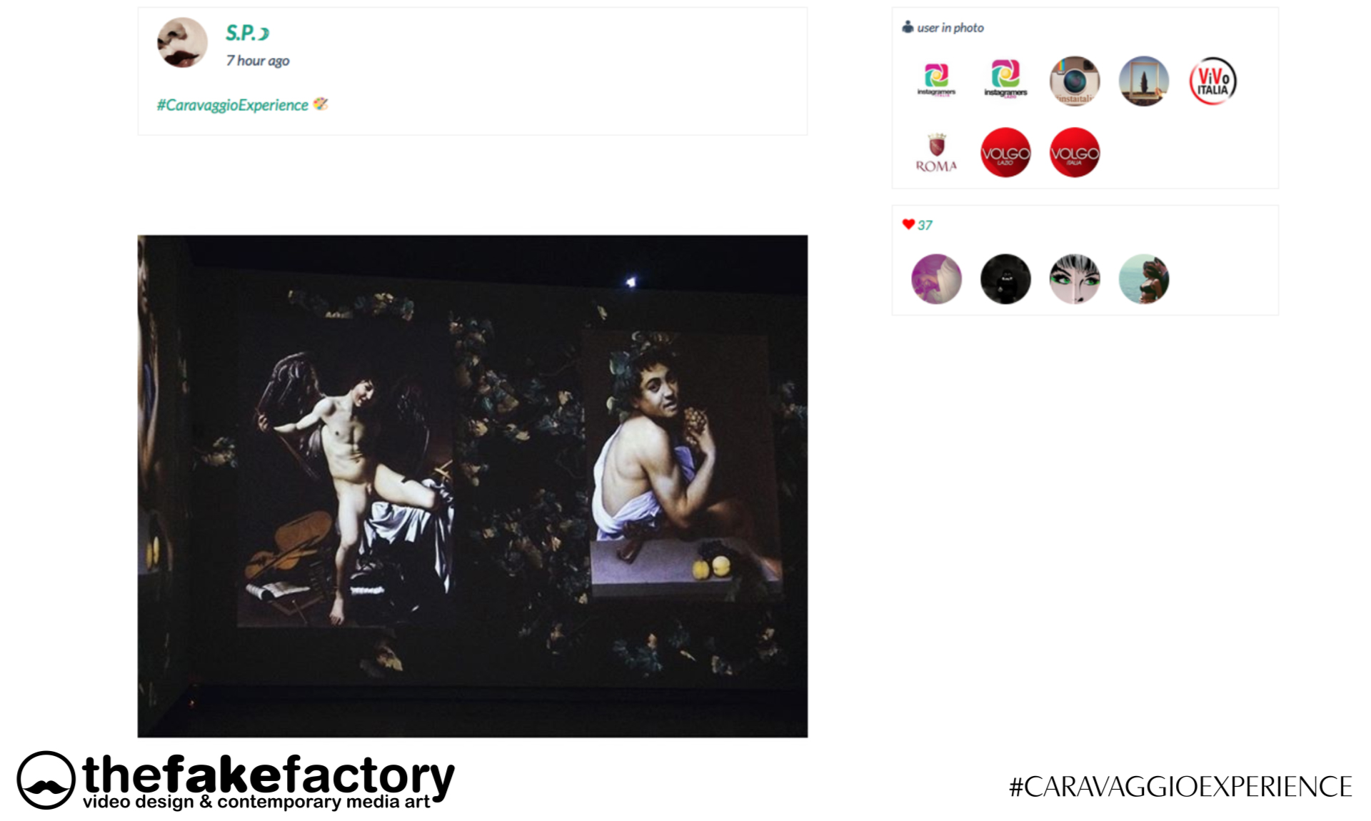The width and height of the screenshot is (1371, 821).
Task: Open the instaitalia camera avatar
Action: 1075,81
